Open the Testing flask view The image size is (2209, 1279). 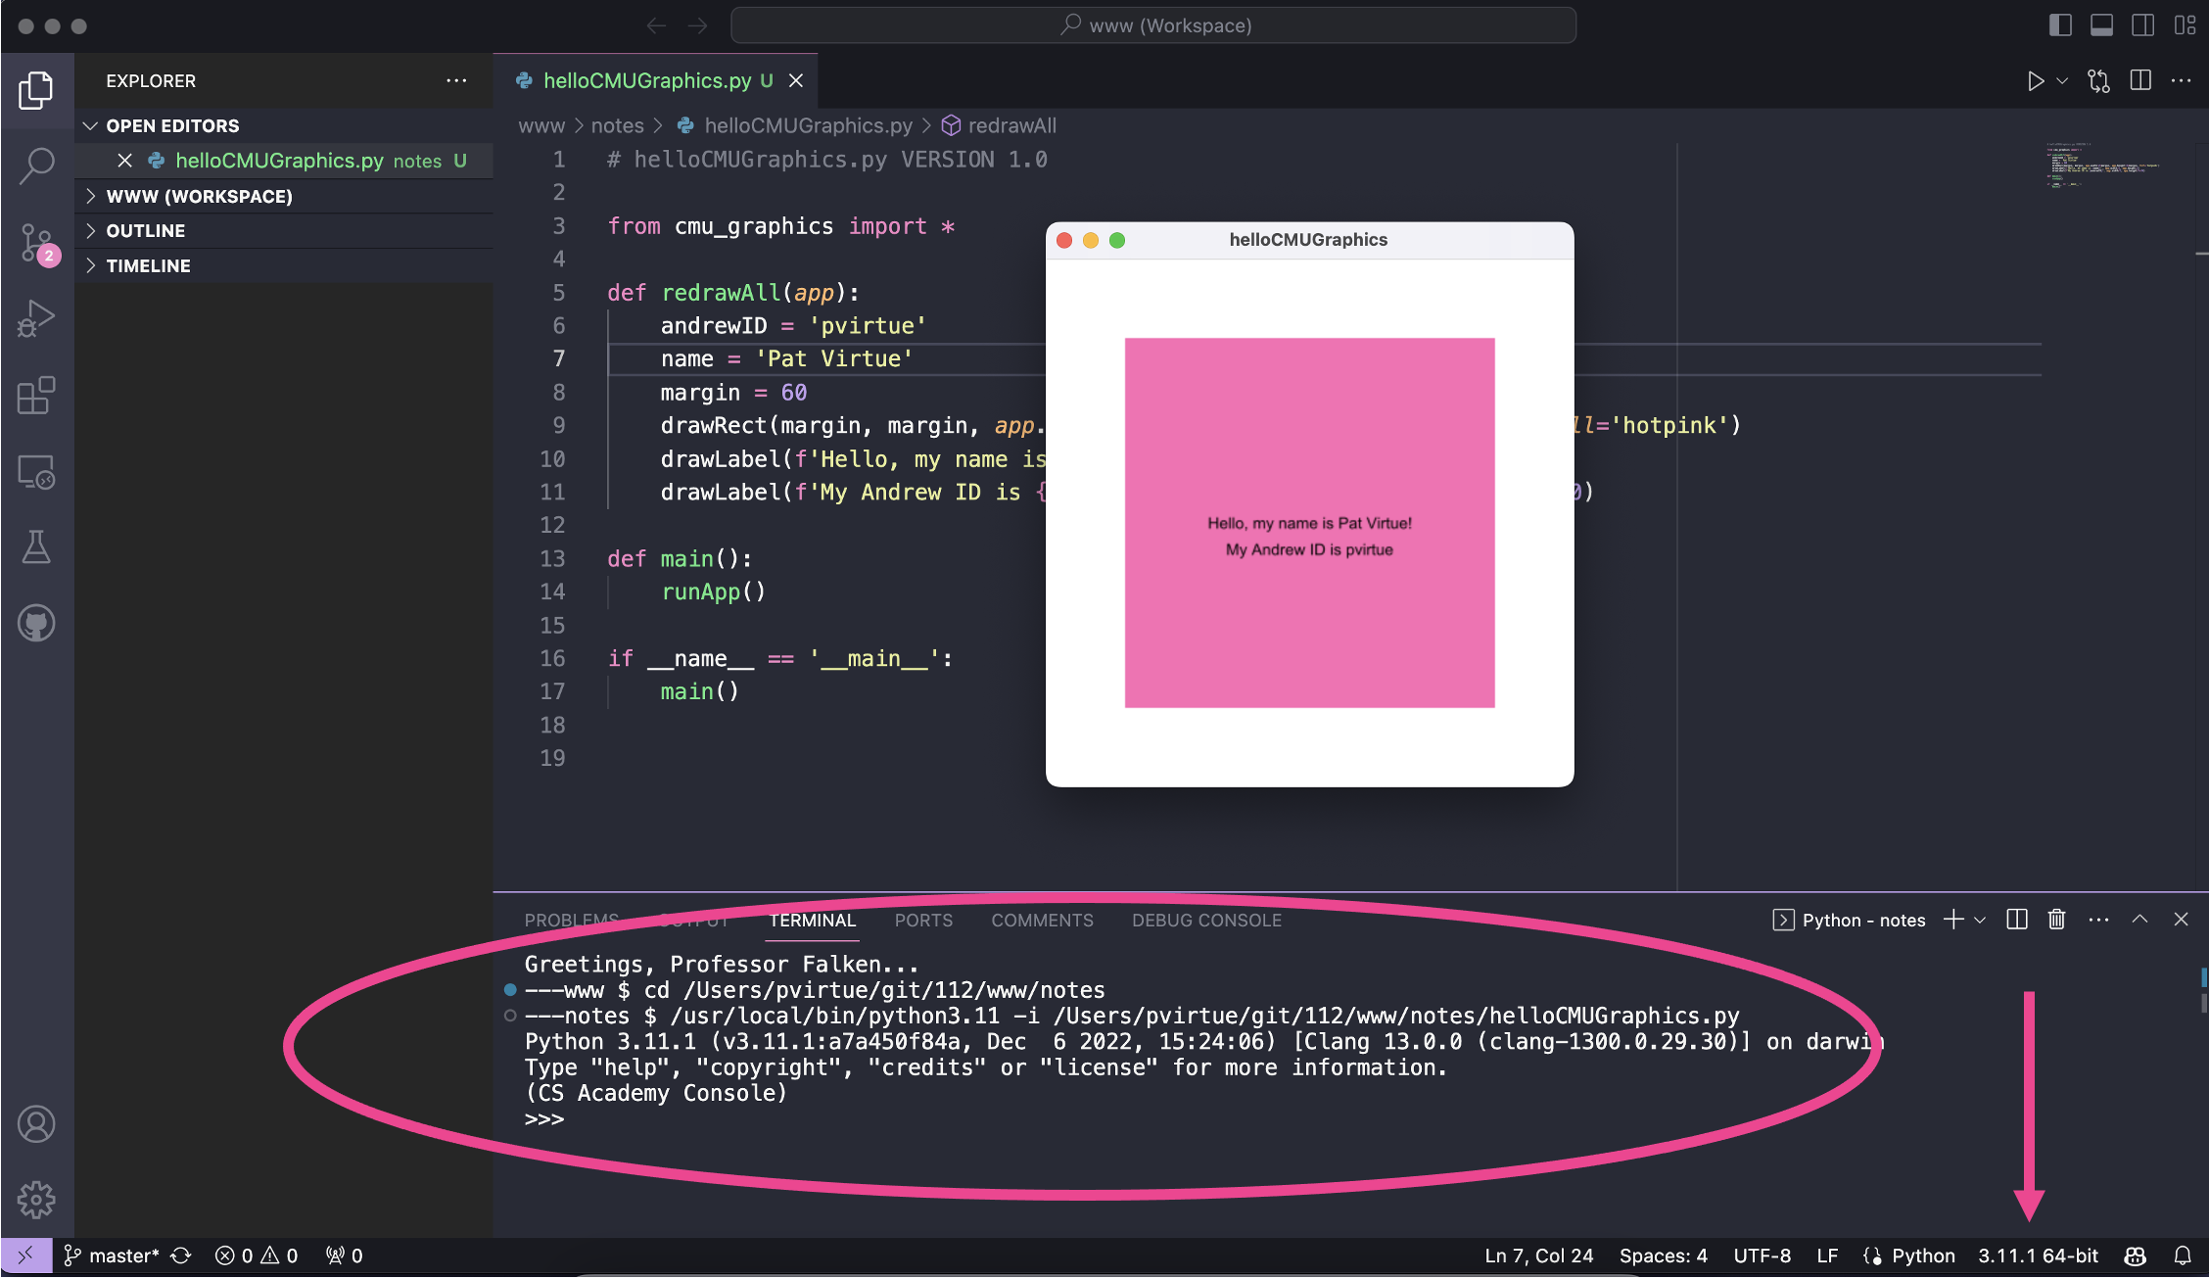pos(36,547)
